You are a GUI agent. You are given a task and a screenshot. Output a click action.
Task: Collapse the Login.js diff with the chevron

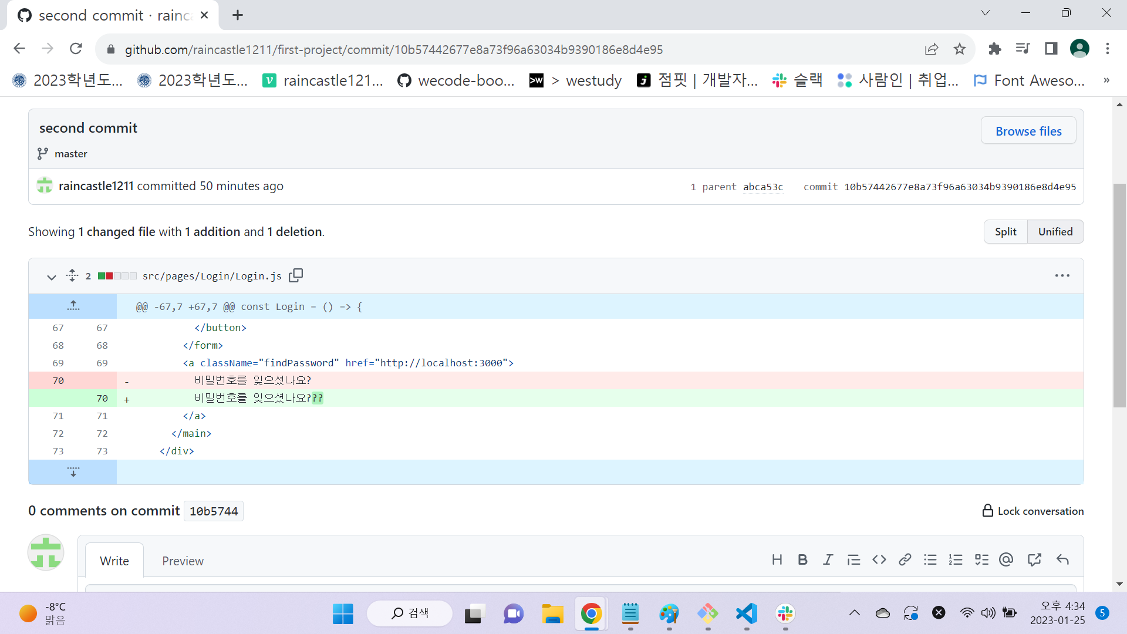pyautogui.click(x=51, y=276)
